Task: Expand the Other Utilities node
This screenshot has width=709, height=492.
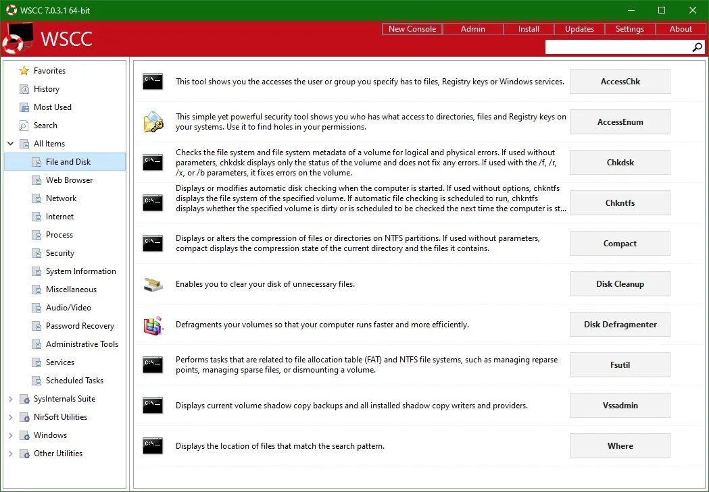Action: click(10, 454)
